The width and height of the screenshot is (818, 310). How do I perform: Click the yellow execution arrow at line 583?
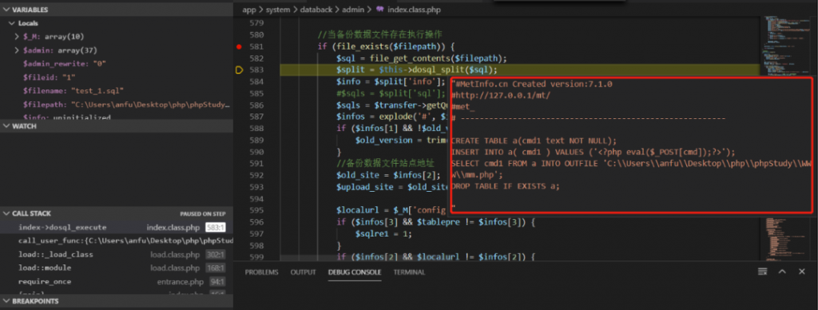pyautogui.click(x=240, y=70)
